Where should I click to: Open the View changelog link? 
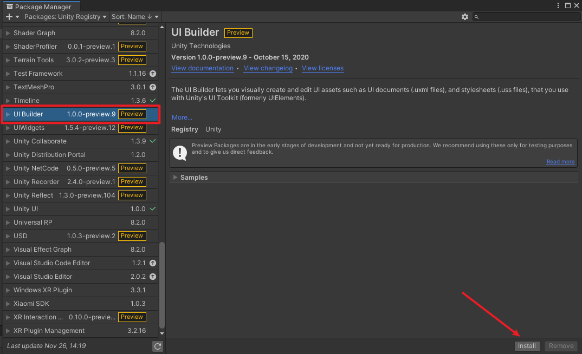[x=268, y=68]
